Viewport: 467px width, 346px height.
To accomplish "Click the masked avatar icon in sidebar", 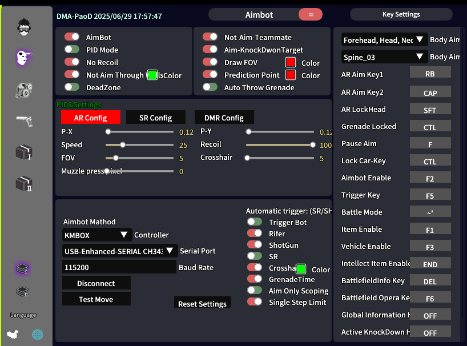I will tap(24, 27).
